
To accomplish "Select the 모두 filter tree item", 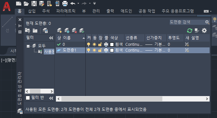I will (x=42, y=46).
